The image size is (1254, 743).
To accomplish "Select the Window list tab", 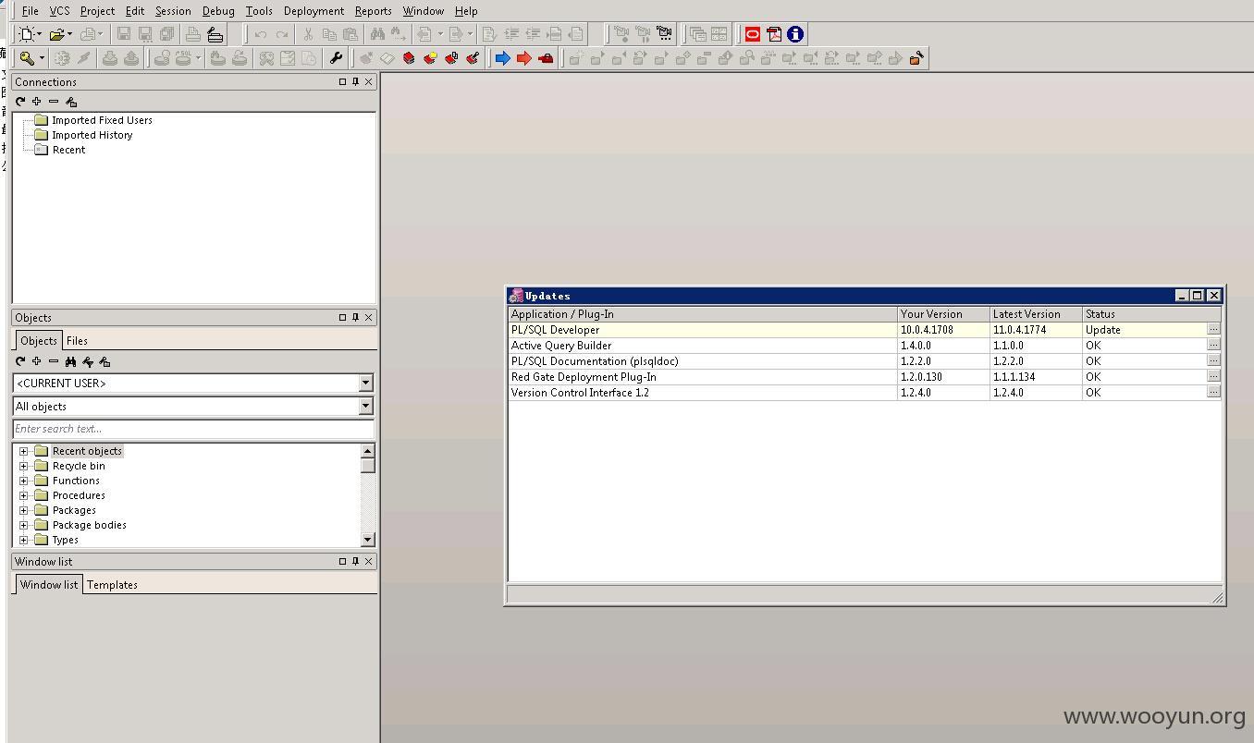I will tap(49, 584).
